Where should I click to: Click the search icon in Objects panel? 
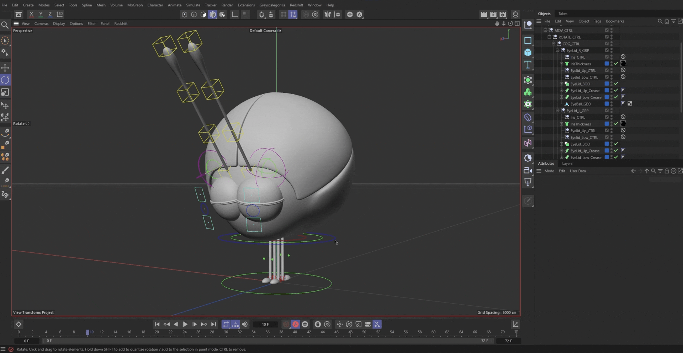click(660, 21)
